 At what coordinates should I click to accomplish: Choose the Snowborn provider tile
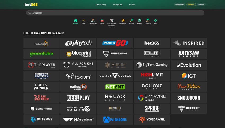coord(189,98)
